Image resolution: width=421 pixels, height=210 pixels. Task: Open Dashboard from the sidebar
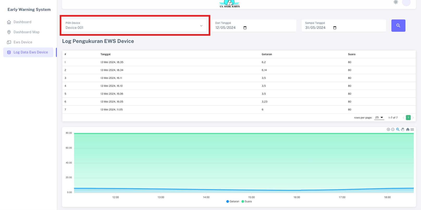pyautogui.click(x=22, y=22)
